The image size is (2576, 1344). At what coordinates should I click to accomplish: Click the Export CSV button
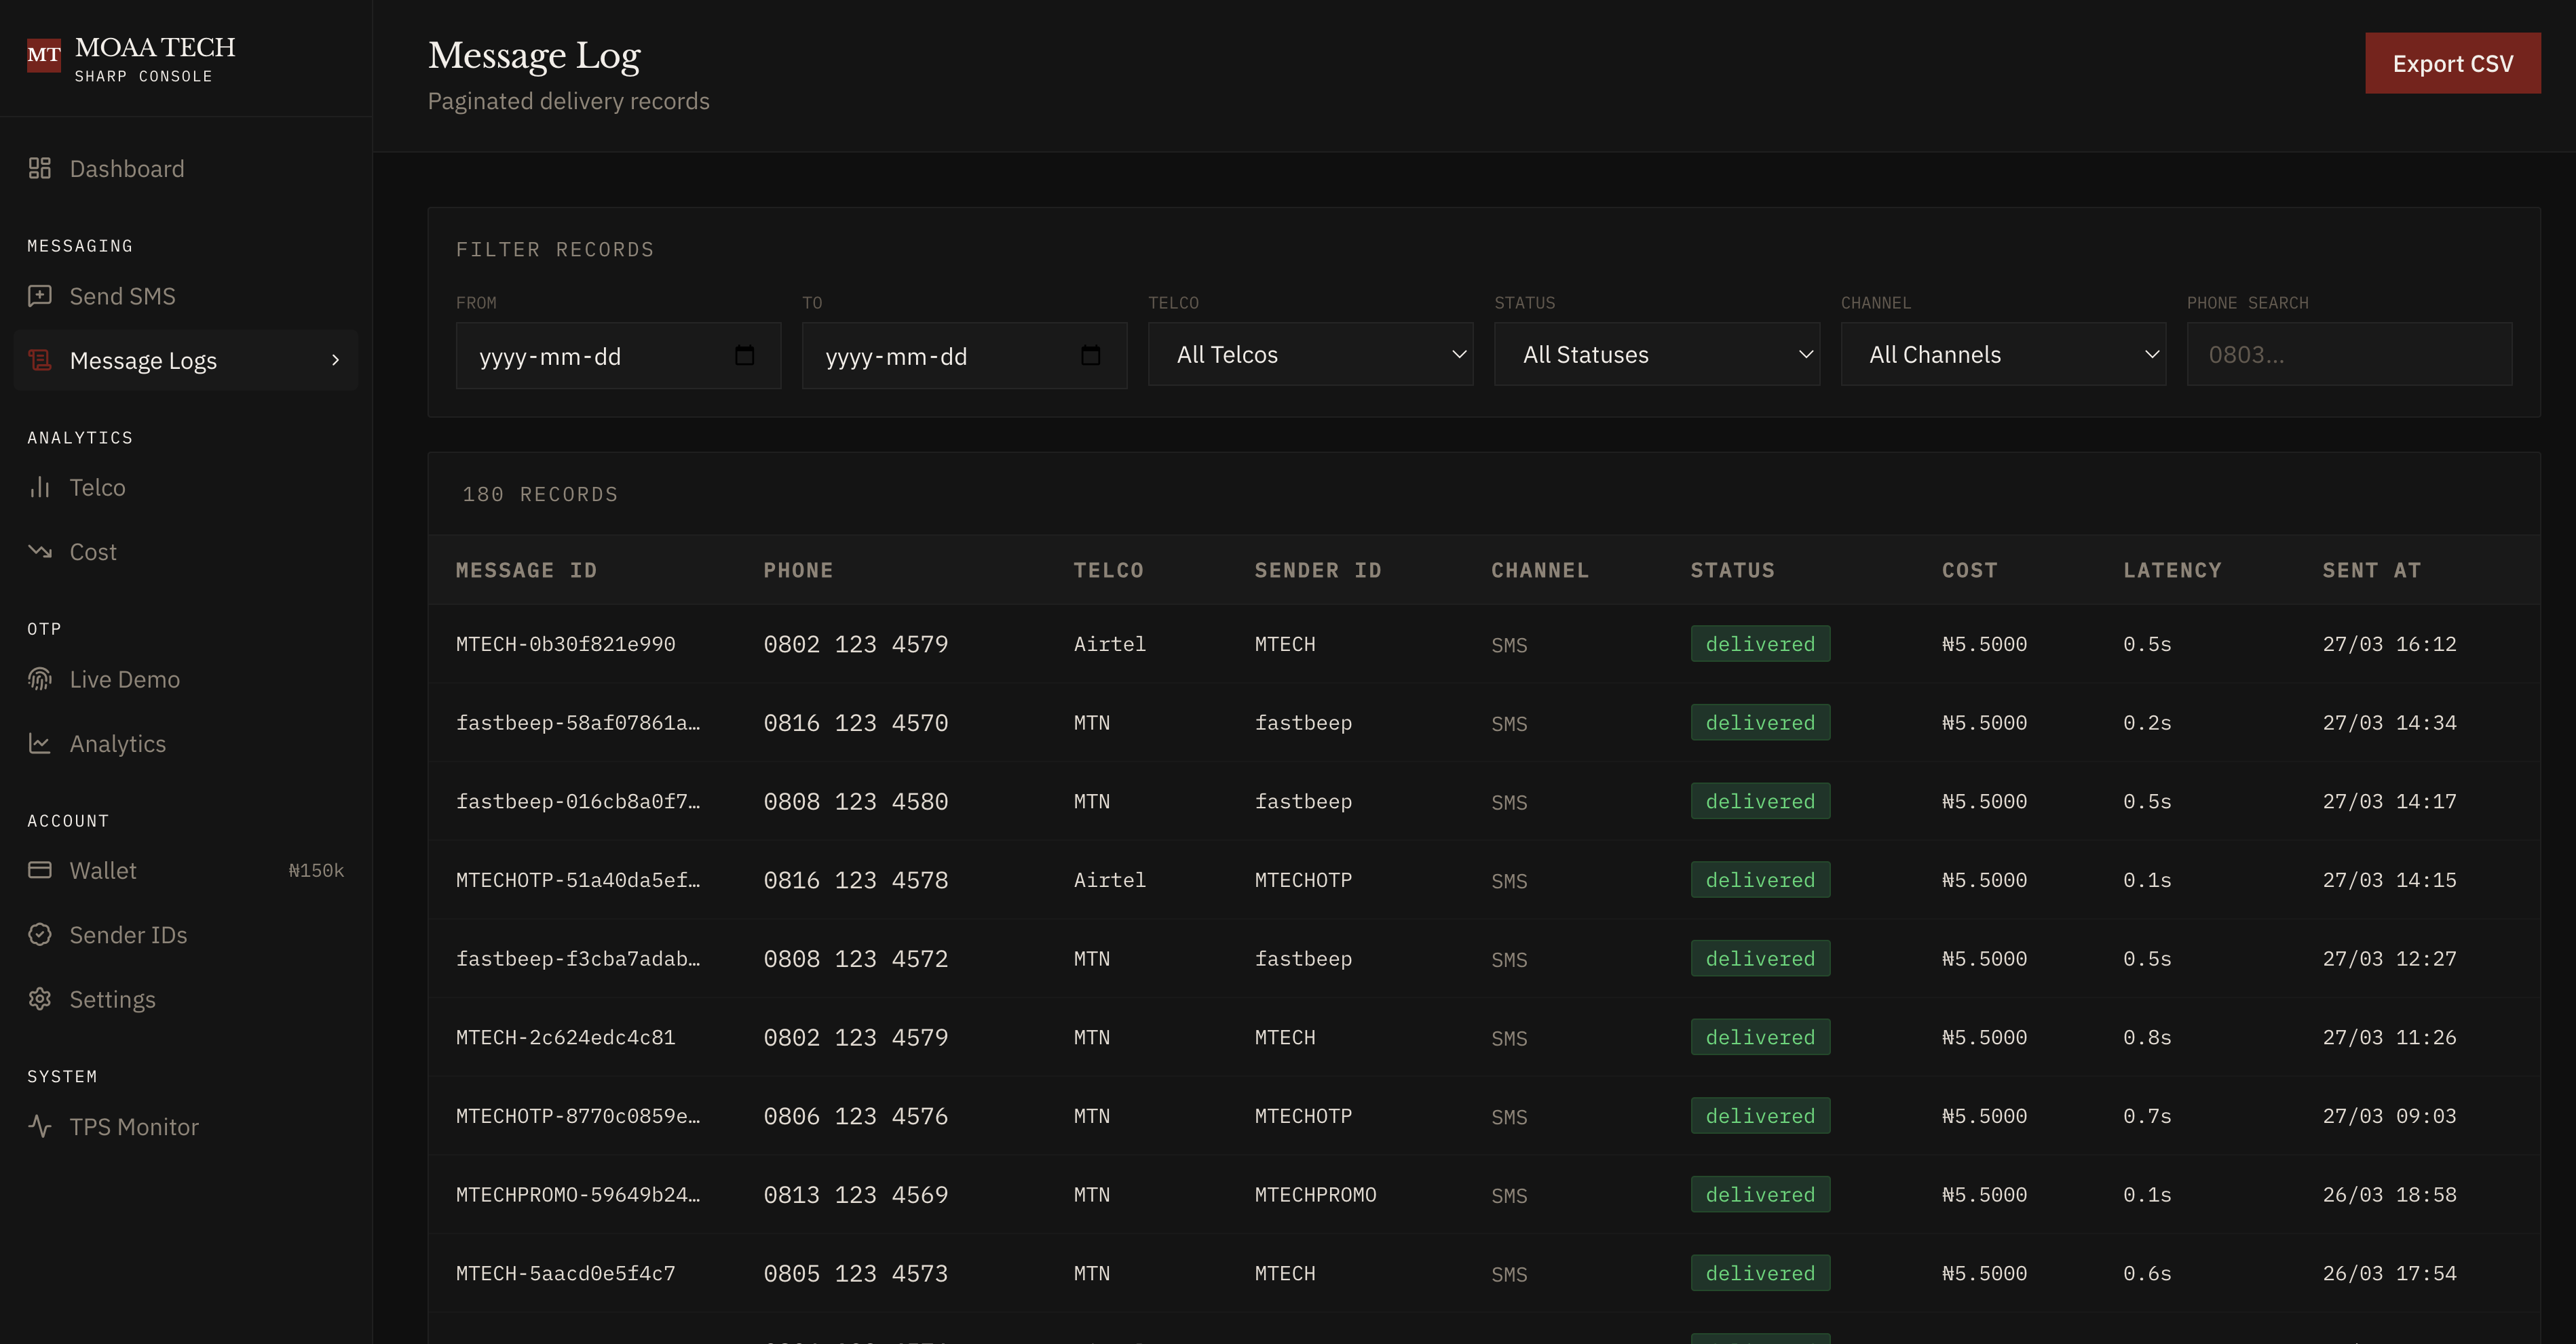(x=2452, y=62)
